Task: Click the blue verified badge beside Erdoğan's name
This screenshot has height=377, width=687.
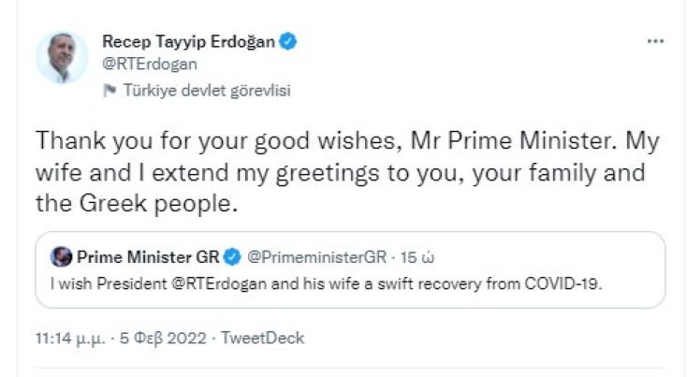Action: click(290, 43)
